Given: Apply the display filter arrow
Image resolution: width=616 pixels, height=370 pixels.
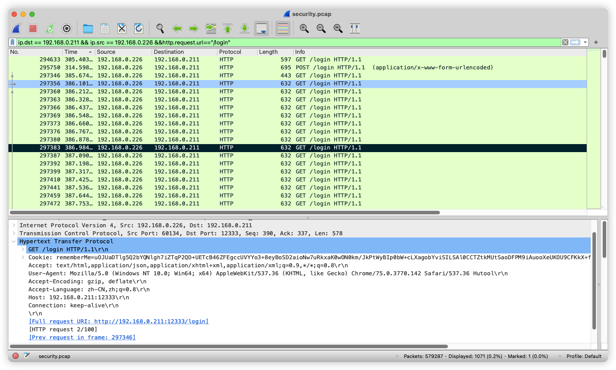Looking at the screenshot, I should pyautogui.click(x=575, y=42).
